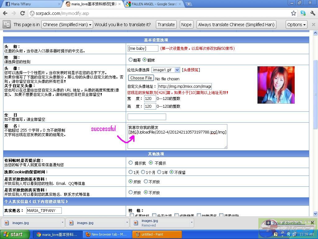
Task: Select the 提示我 reply notification option
Action: tap(131, 163)
